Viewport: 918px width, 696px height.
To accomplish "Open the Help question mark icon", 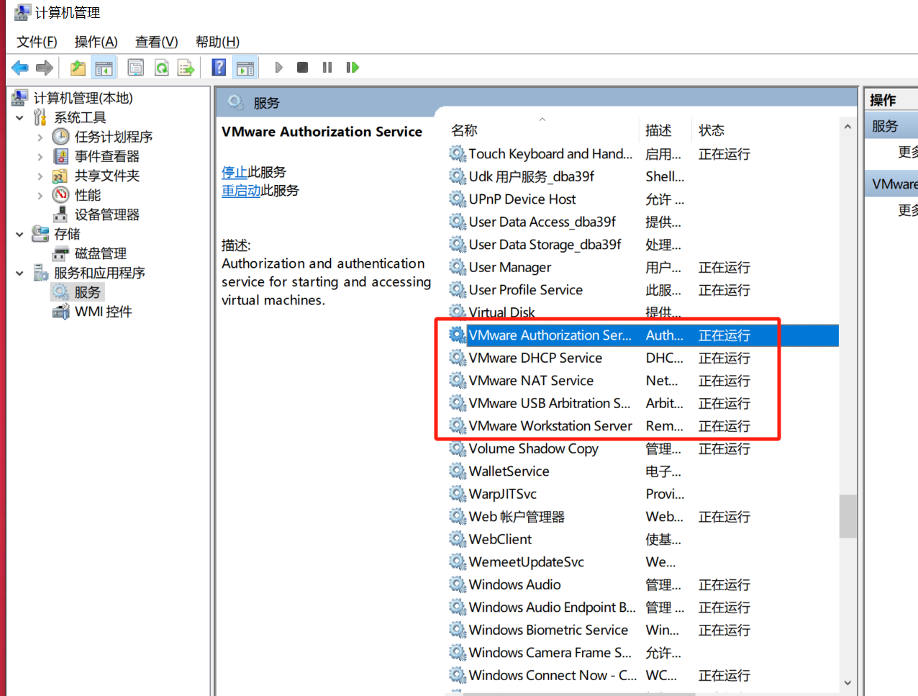I will [x=219, y=68].
